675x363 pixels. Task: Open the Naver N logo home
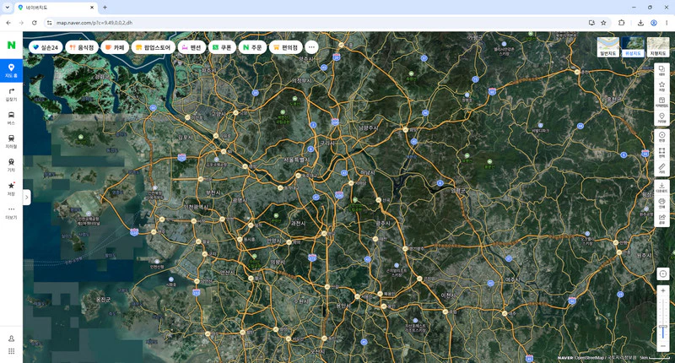tap(11, 45)
